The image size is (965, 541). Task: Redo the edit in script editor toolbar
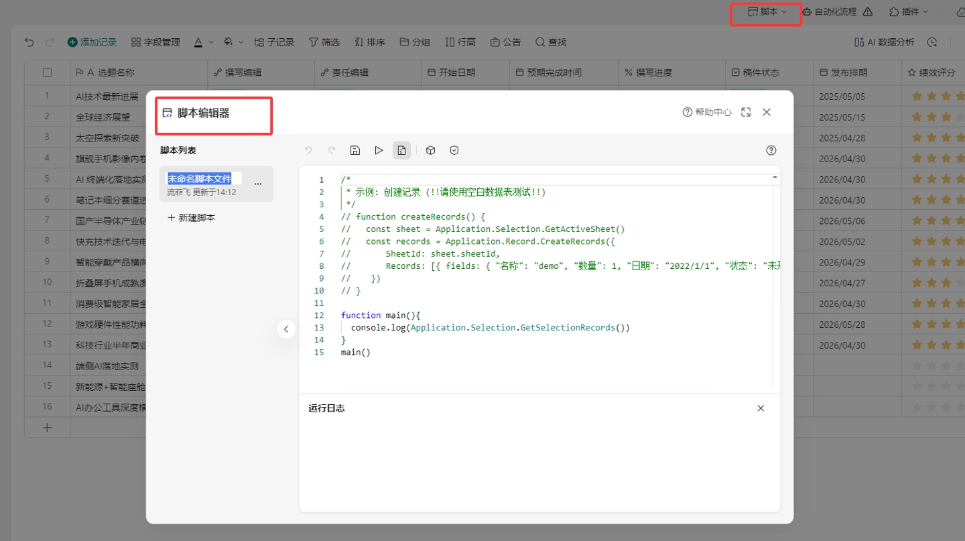tap(332, 150)
